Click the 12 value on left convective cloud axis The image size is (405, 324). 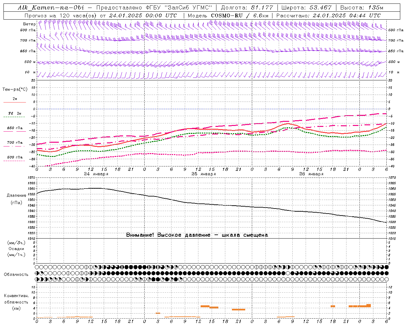point(33,287)
